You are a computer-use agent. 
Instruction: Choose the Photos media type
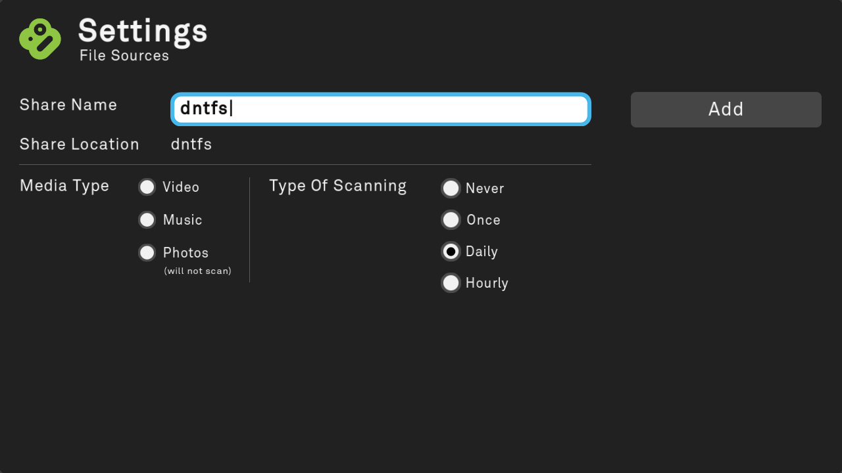(147, 253)
